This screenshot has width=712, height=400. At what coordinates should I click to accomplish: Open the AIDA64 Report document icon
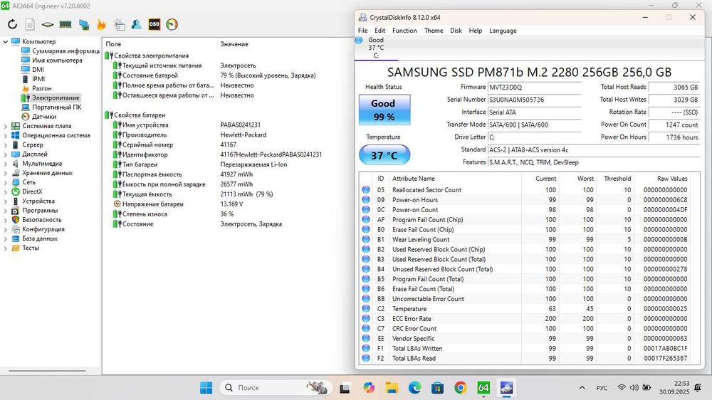[30, 24]
